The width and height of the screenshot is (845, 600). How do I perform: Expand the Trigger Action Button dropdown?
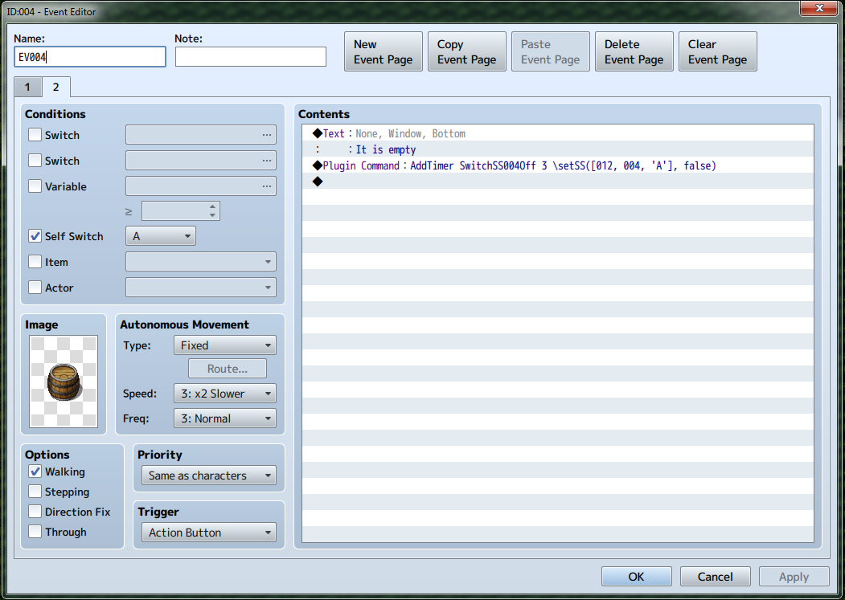pos(208,533)
